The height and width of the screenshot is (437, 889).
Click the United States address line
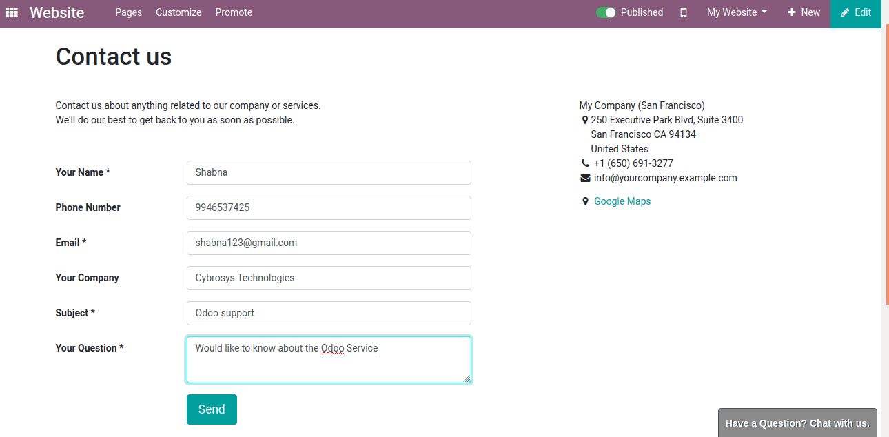tap(620, 149)
